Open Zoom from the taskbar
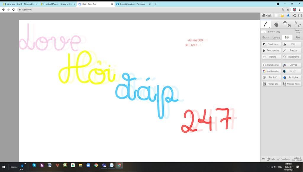The image size is (303, 172). (x=88, y=165)
